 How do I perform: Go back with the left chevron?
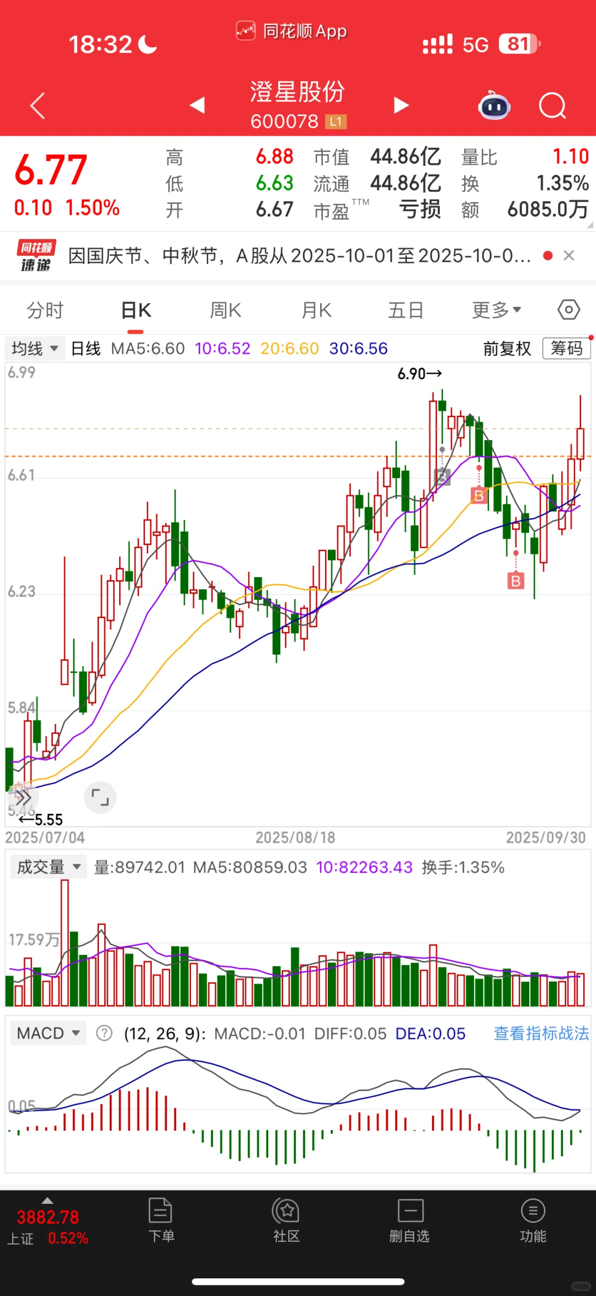pyautogui.click(x=38, y=105)
